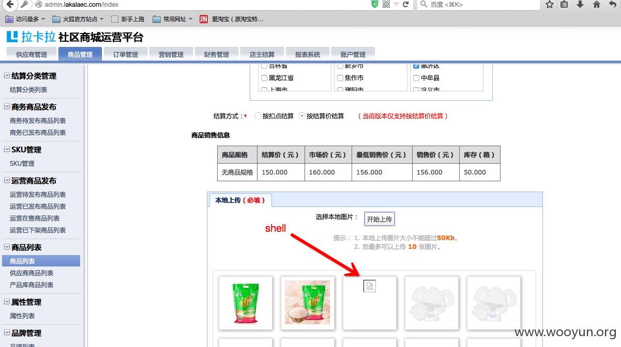Image resolution: width=621 pixels, height=347 pixels.
Task: Open 运营待发布商品列表 in the sidebar
Action: [38, 195]
